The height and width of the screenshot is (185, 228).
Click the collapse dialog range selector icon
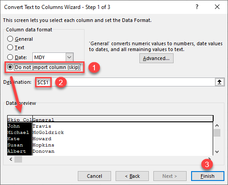click(219, 82)
